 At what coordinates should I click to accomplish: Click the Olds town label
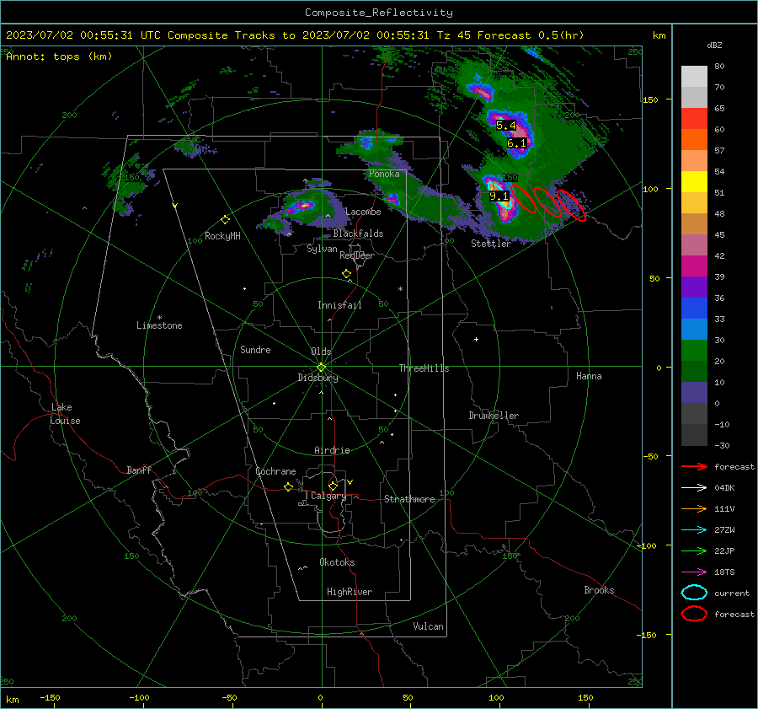point(321,352)
